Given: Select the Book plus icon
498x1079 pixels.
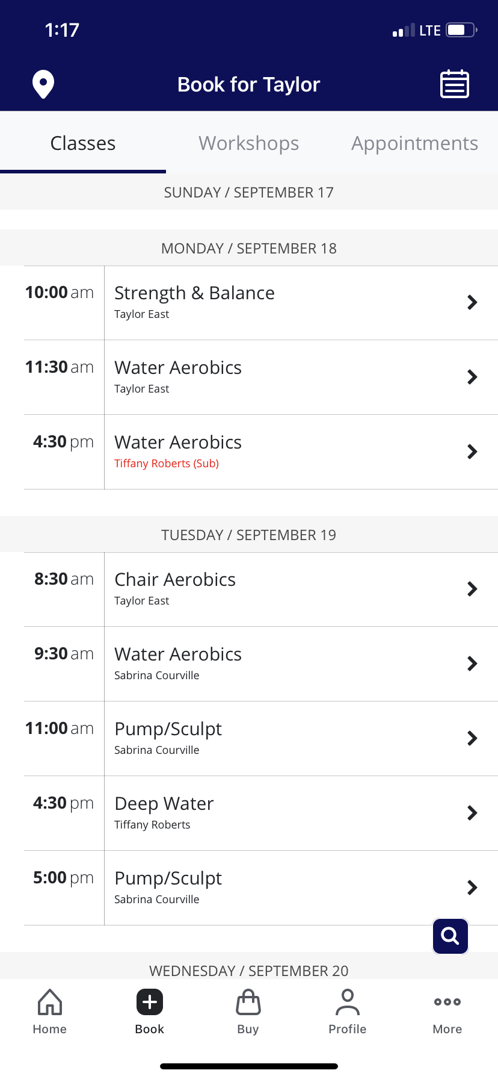Looking at the screenshot, I should 150,1003.
